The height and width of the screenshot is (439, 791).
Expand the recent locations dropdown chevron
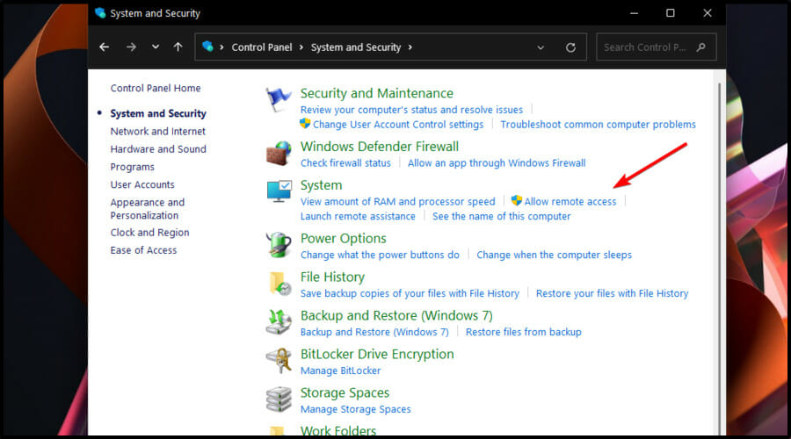156,47
